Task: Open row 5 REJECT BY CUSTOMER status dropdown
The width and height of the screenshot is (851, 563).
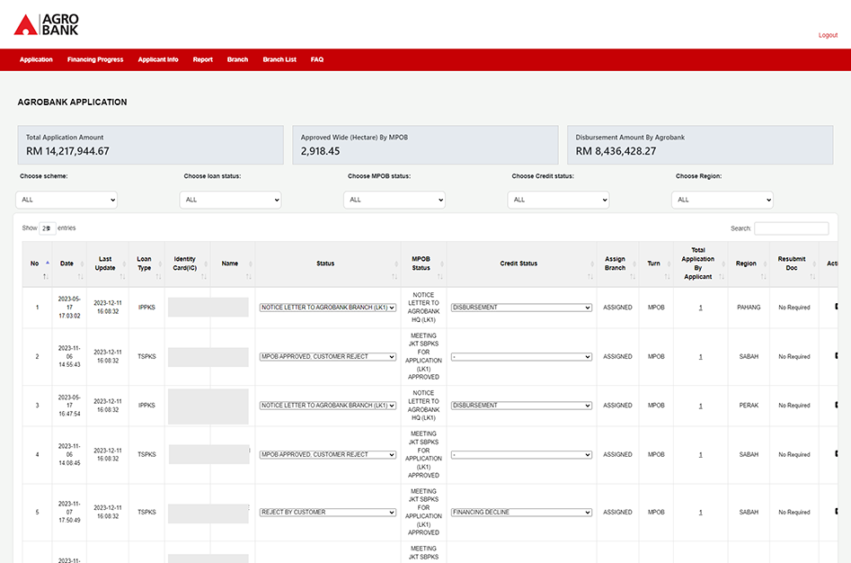Action: tap(327, 513)
